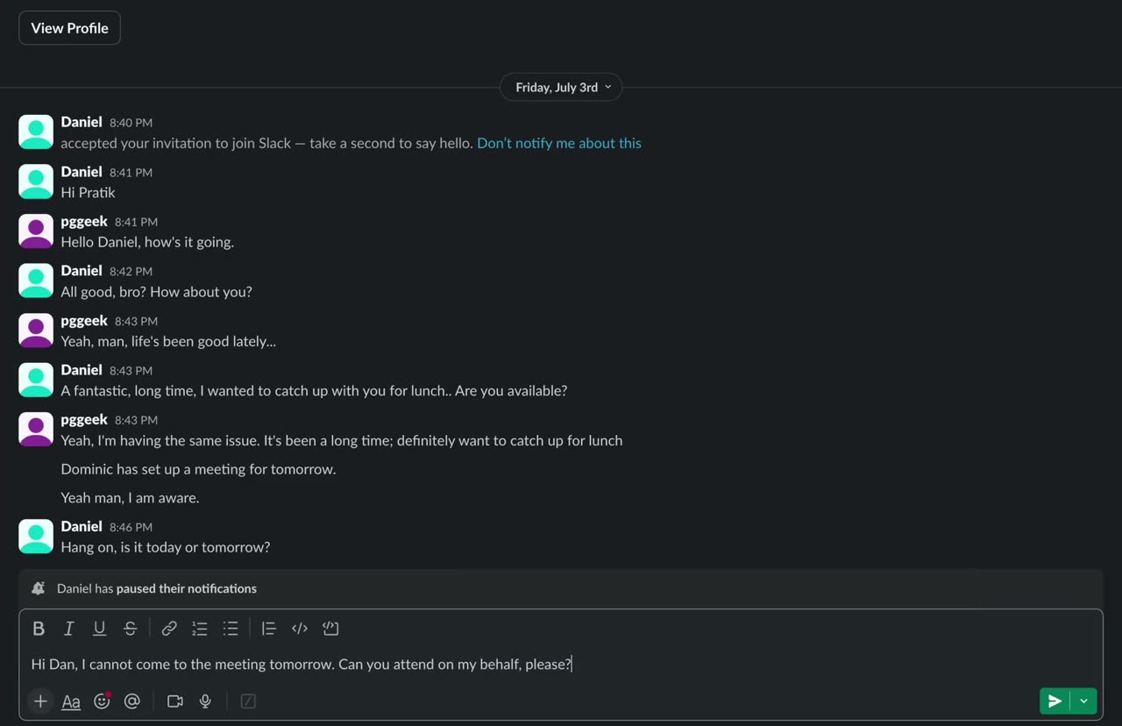Send the message now
Screen dimensions: 1122x726
point(1055,701)
